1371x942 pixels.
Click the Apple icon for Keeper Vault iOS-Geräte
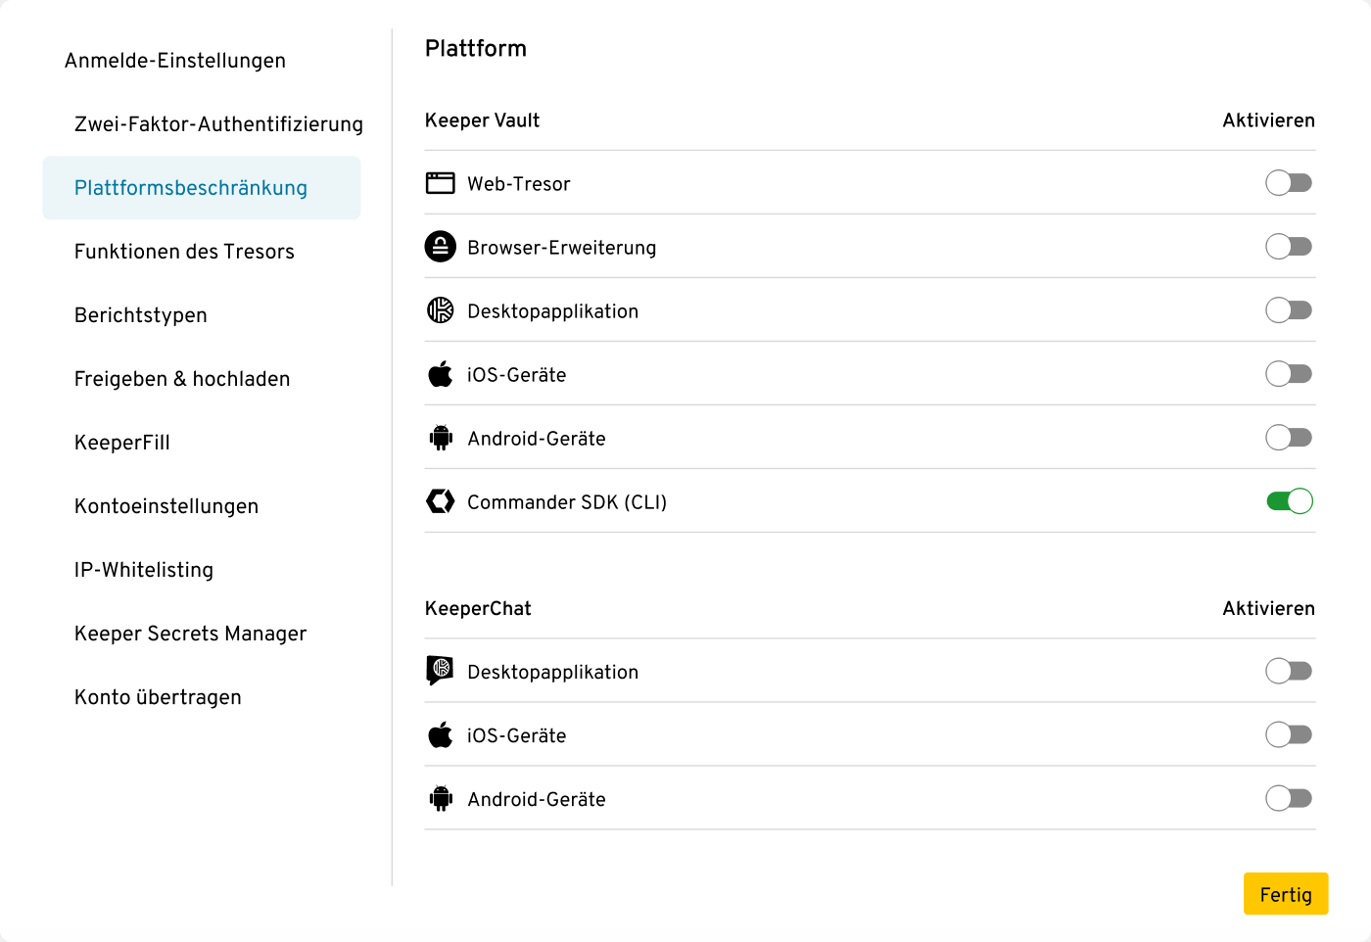[441, 374]
